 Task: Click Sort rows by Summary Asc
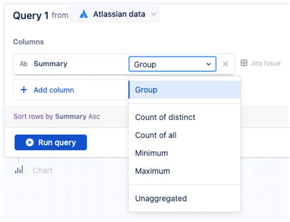pos(57,116)
